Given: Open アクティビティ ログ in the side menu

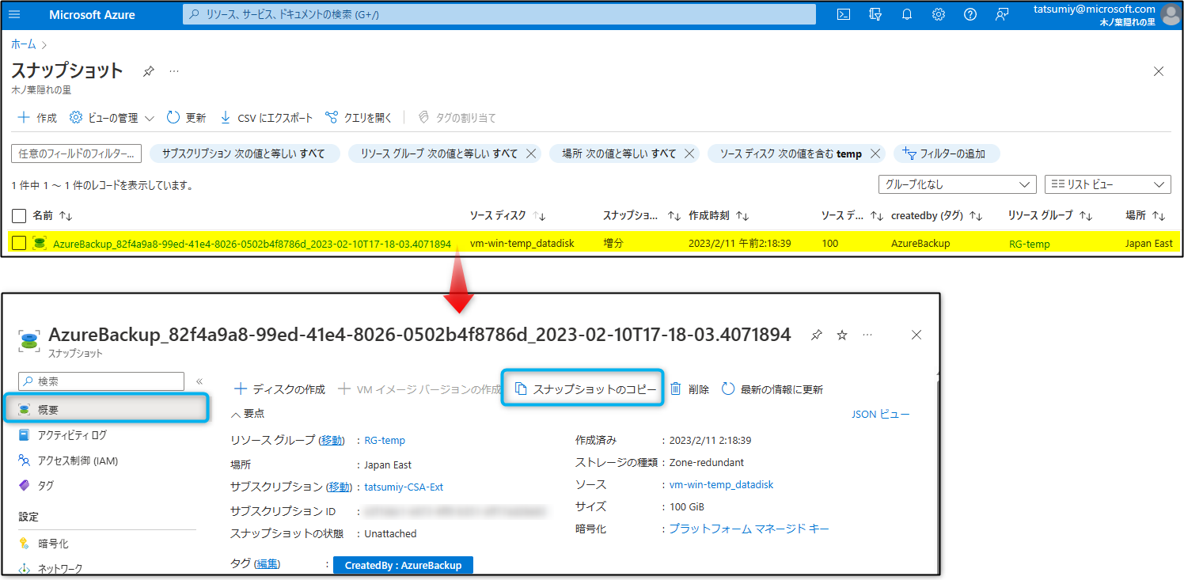Looking at the screenshot, I should [x=72, y=435].
